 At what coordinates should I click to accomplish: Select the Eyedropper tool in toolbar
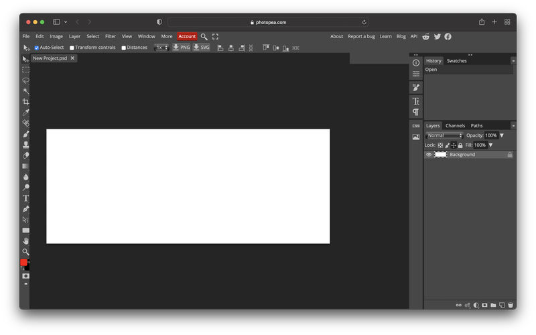tap(25, 113)
